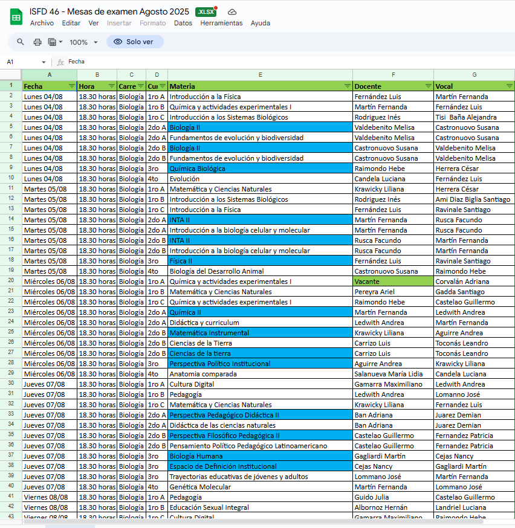The image size is (515, 528).
Task: Click the Biología del Desarrollo Animal cell
Action: [261, 271]
